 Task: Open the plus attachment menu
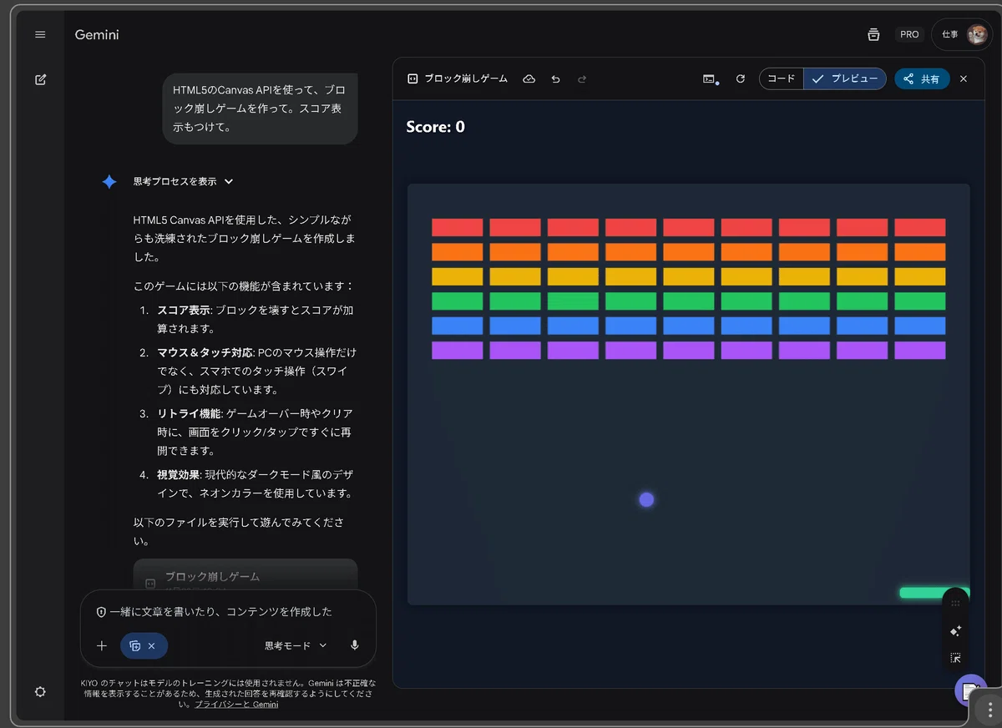102,645
